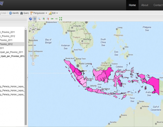
Task: Activate the Identify tool
Action: tap(14, 13)
